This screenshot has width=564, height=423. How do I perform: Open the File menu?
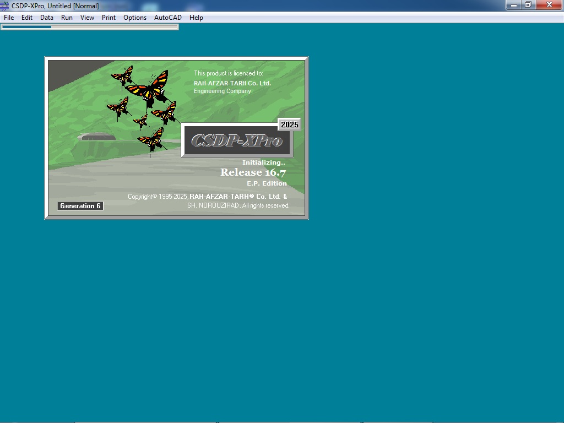pyautogui.click(x=9, y=17)
